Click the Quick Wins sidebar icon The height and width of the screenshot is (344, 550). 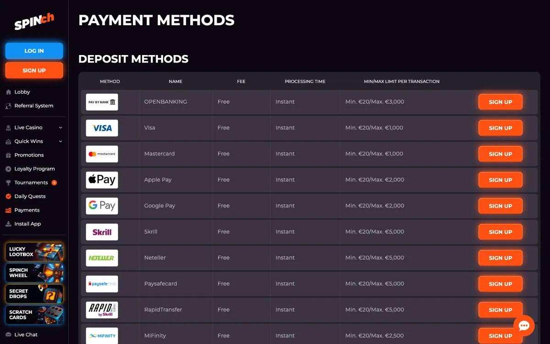click(8, 142)
